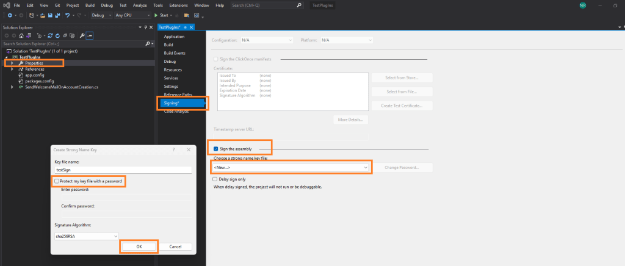The height and width of the screenshot is (266, 625).
Task: Click the Undo arrow in the toolbar
Action: tap(68, 15)
